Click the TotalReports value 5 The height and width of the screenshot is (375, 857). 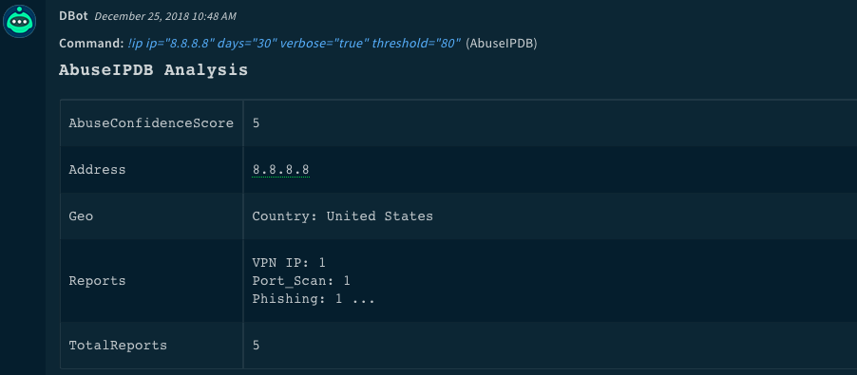(256, 346)
